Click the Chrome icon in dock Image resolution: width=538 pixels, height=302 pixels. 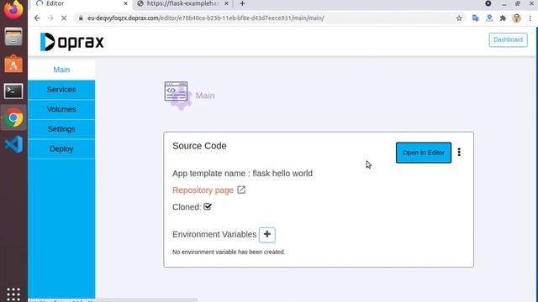pos(13,117)
